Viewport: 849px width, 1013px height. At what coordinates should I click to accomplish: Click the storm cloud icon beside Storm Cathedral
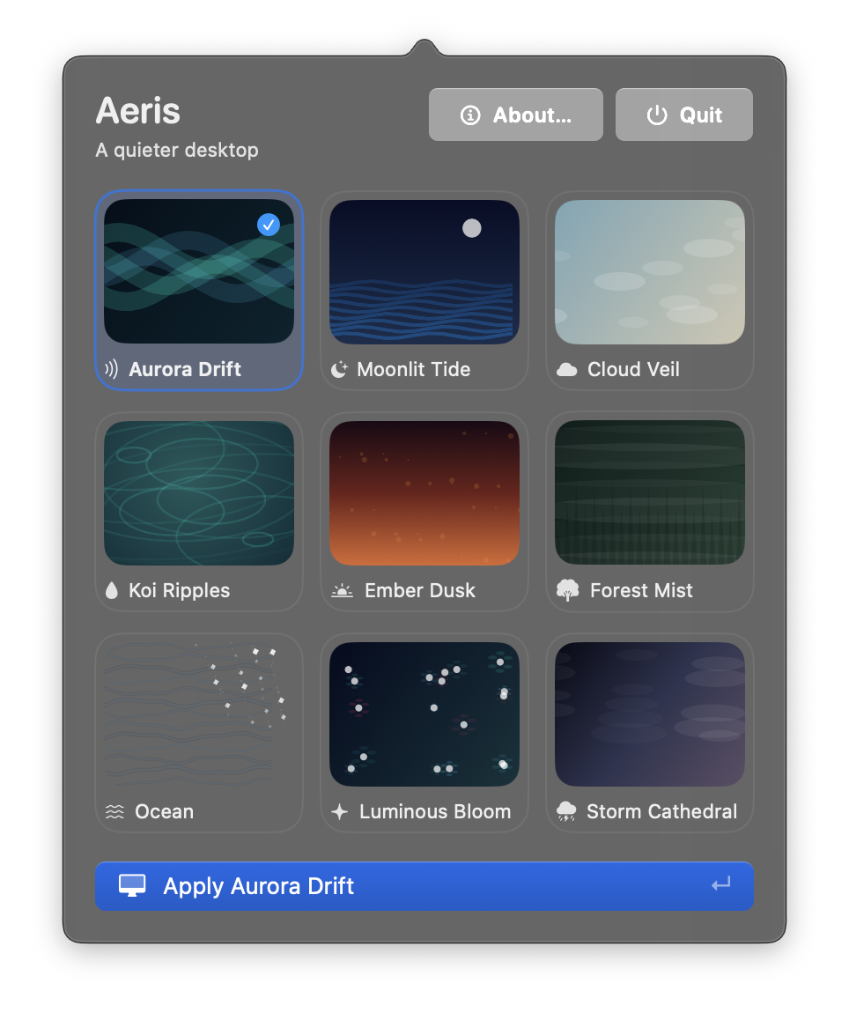566,811
